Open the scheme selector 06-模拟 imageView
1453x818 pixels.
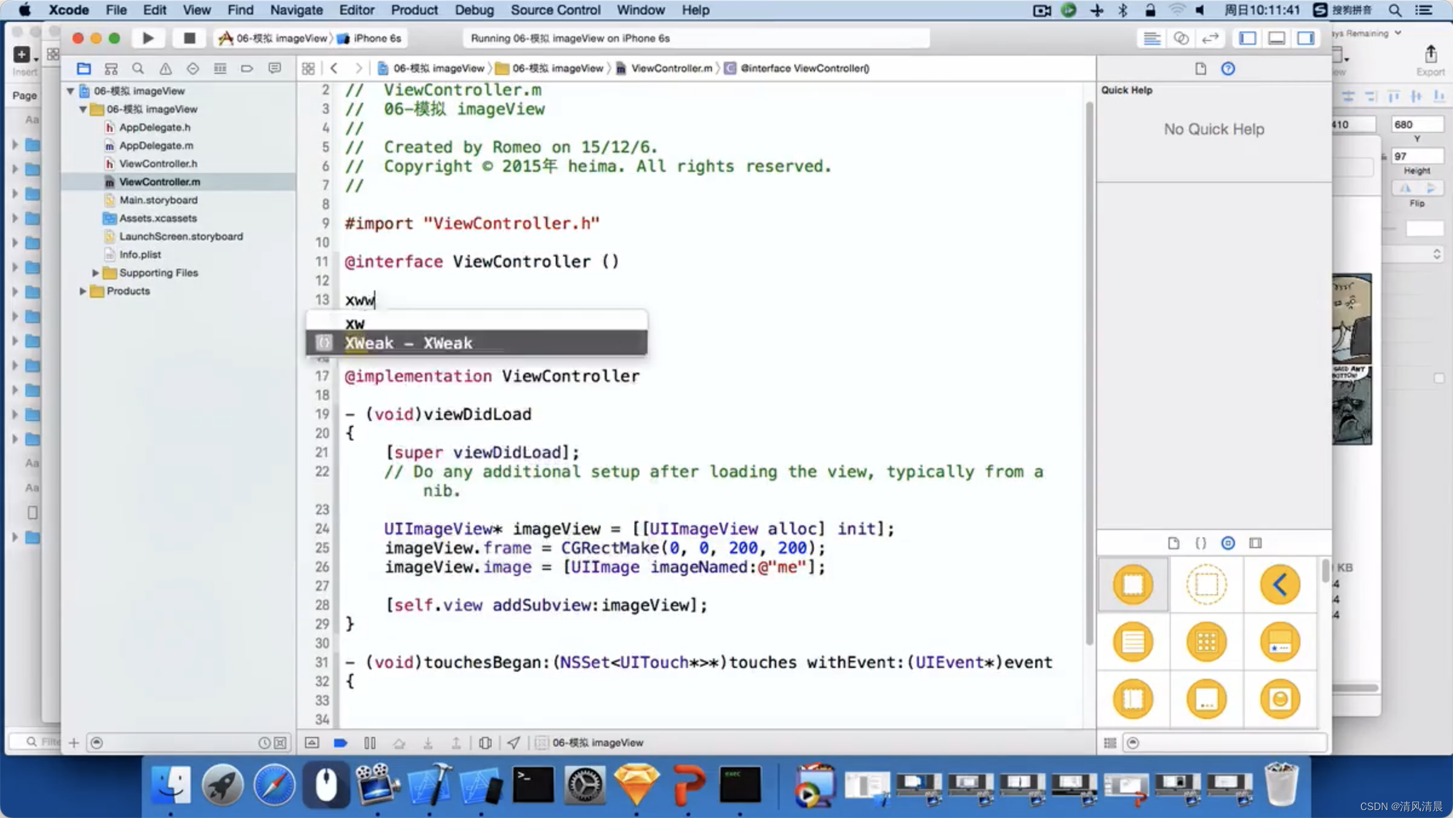click(274, 38)
